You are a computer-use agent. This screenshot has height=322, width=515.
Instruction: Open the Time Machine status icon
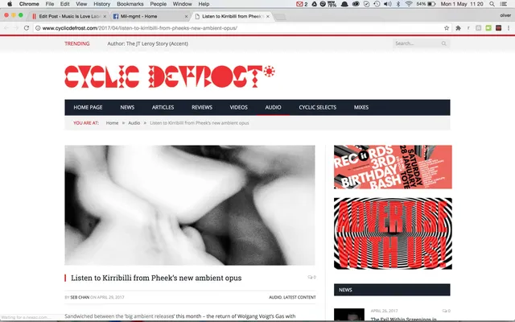point(377,4)
